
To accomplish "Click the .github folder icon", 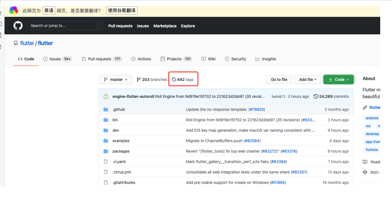I will [x=106, y=109].
